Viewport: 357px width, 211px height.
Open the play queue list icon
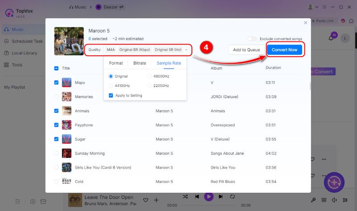click(324, 200)
